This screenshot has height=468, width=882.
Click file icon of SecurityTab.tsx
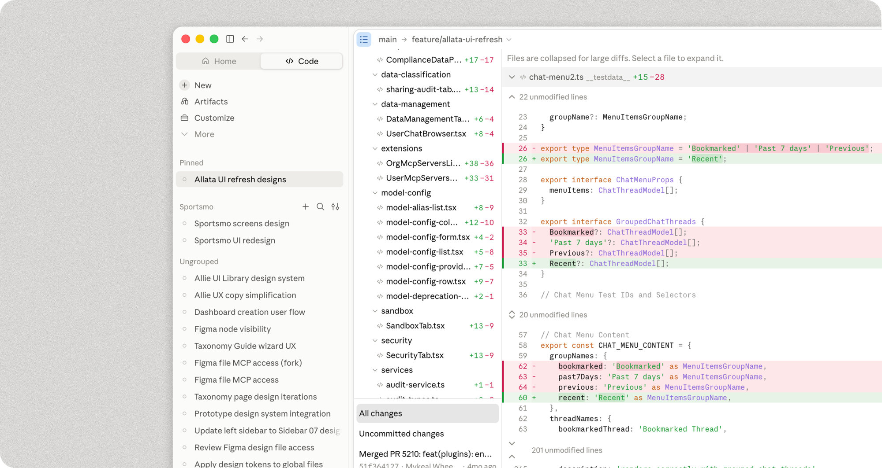coord(380,355)
